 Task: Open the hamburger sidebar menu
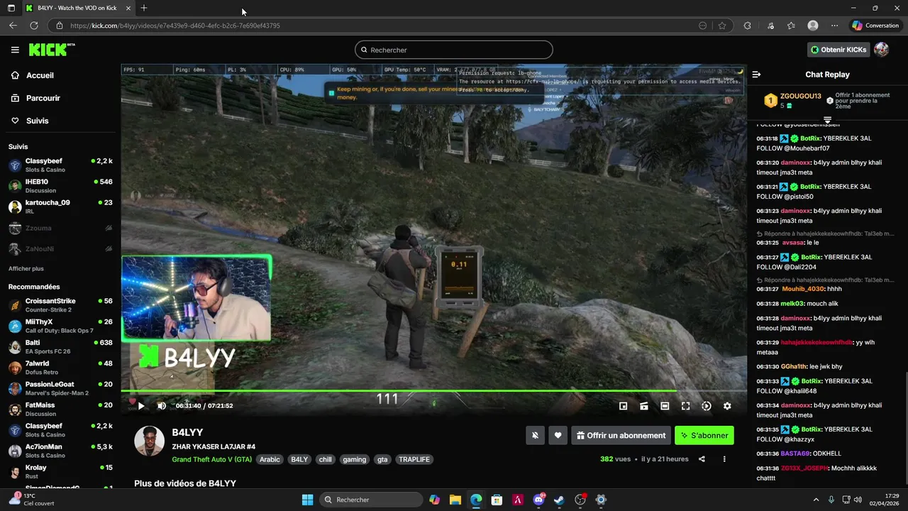point(15,50)
